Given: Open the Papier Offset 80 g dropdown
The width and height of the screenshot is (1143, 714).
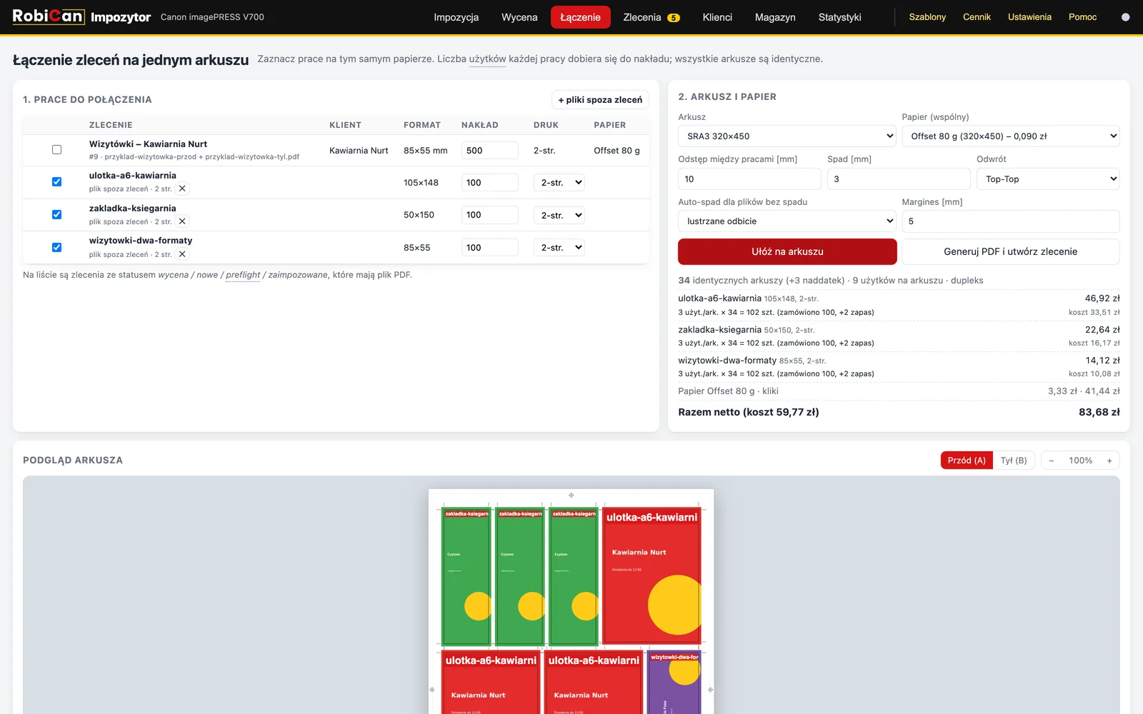Looking at the screenshot, I should pyautogui.click(x=1011, y=136).
